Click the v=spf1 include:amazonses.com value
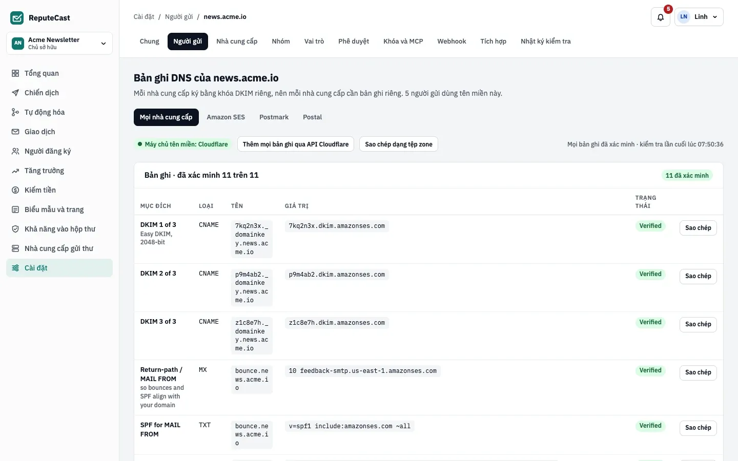The width and height of the screenshot is (738, 461). click(350, 426)
